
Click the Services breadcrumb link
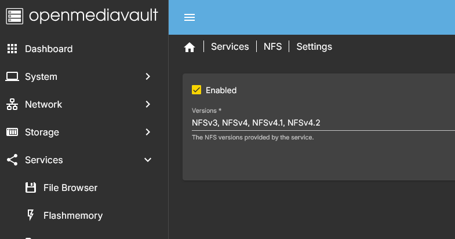(230, 47)
